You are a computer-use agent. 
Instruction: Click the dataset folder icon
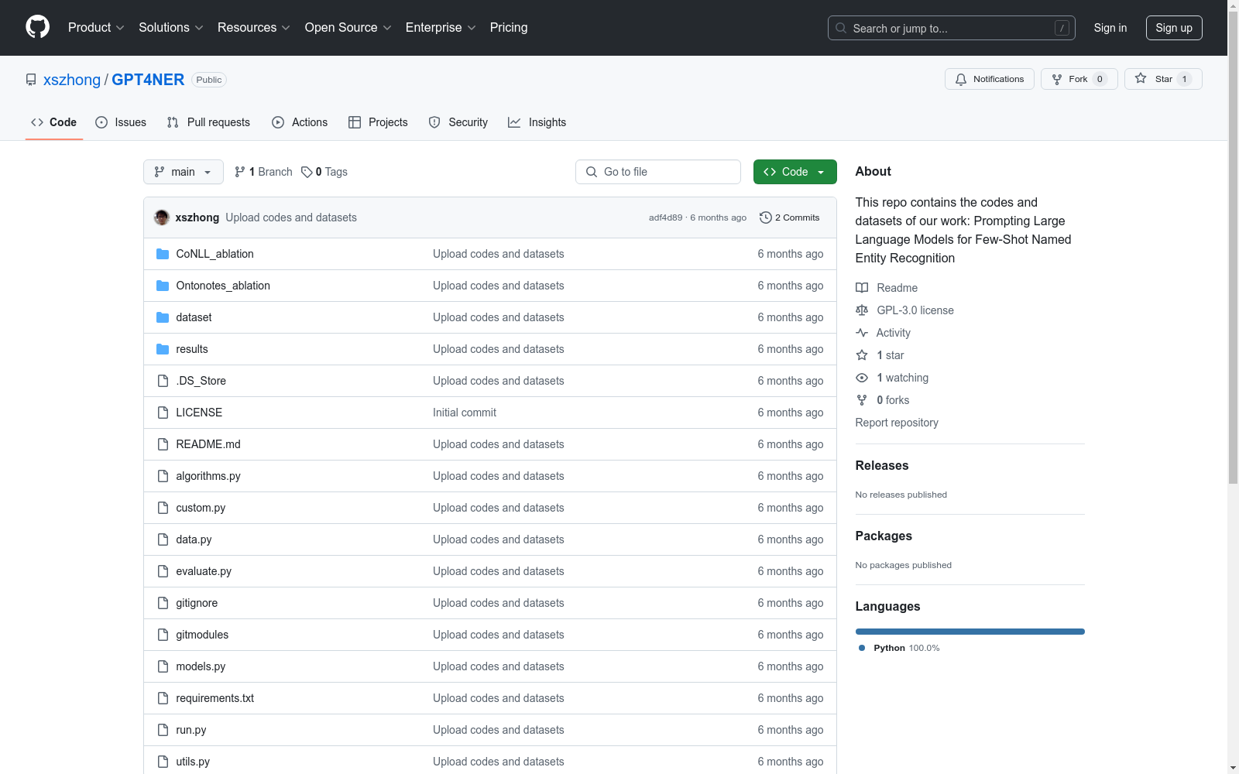(163, 317)
